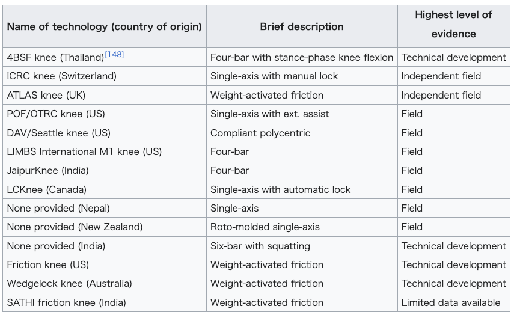The image size is (514, 318).
Task: Select the 'JaipurKnee (India)' cell
Action: coord(105,170)
